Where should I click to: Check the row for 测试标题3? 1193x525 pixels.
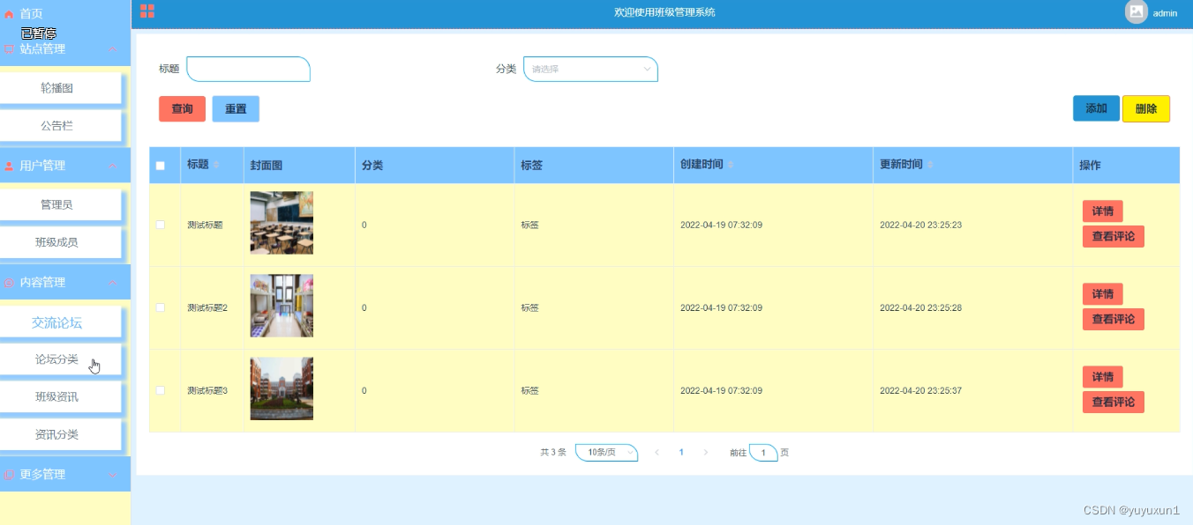pos(160,390)
